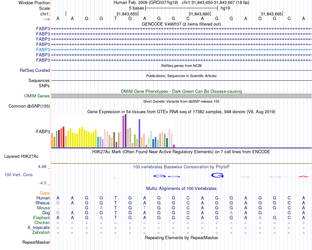The image size is (312, 250).
Task: Click the cyan GTEx expression bar
Action: tap(98, 142)
